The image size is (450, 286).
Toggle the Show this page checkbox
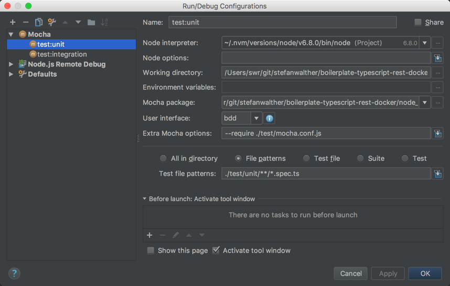(151, 250)
